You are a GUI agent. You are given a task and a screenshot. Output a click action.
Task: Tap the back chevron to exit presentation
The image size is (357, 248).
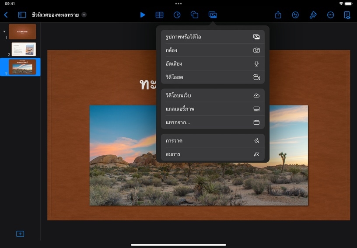pyautogui.click(x=6, y=15)
